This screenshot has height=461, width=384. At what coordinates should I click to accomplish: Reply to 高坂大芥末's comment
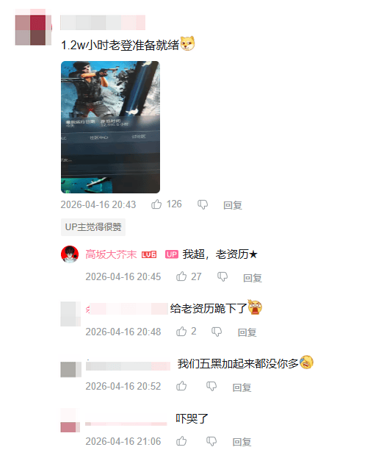click(253, 277)
